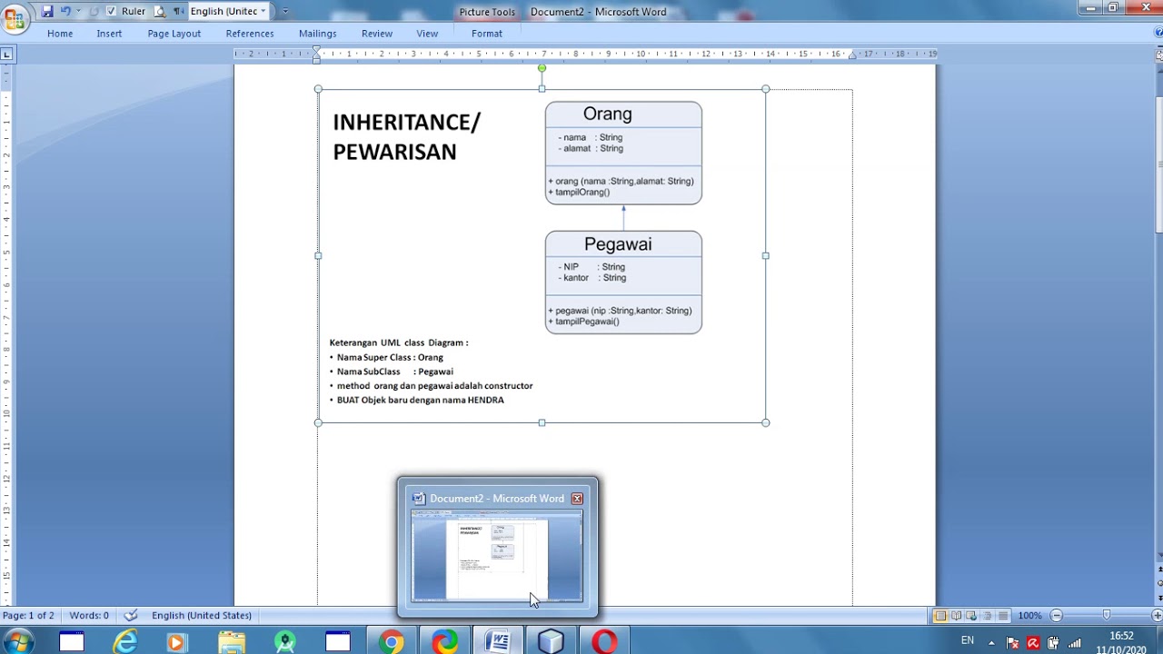Viewport: 1163px width, 654px height.
Task: Switch to Outline view
Action: [987, 616]
